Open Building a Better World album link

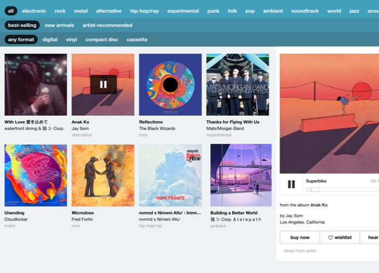(x=234, y=213)
